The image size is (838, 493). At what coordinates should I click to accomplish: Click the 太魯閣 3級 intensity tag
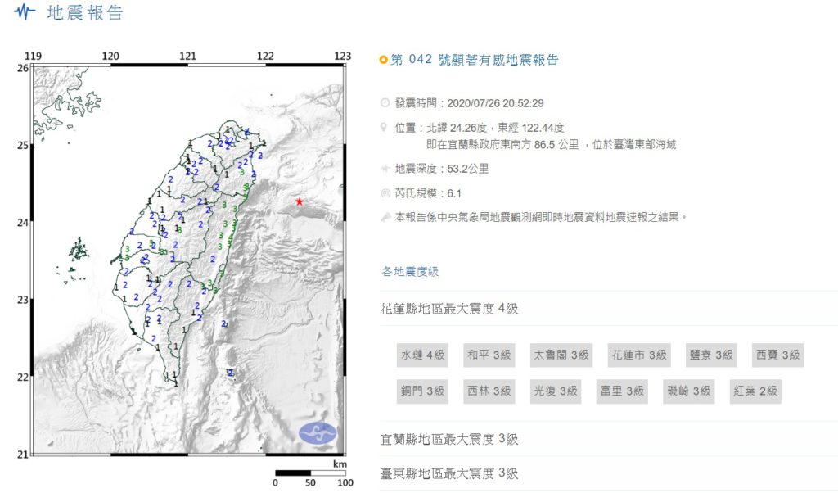(561, 355)
